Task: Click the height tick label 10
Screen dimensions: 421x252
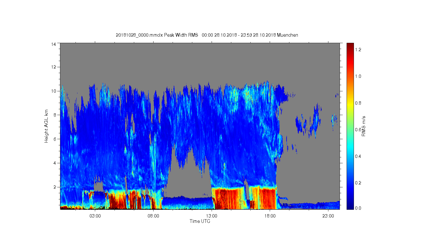Action: coord(54,91)
